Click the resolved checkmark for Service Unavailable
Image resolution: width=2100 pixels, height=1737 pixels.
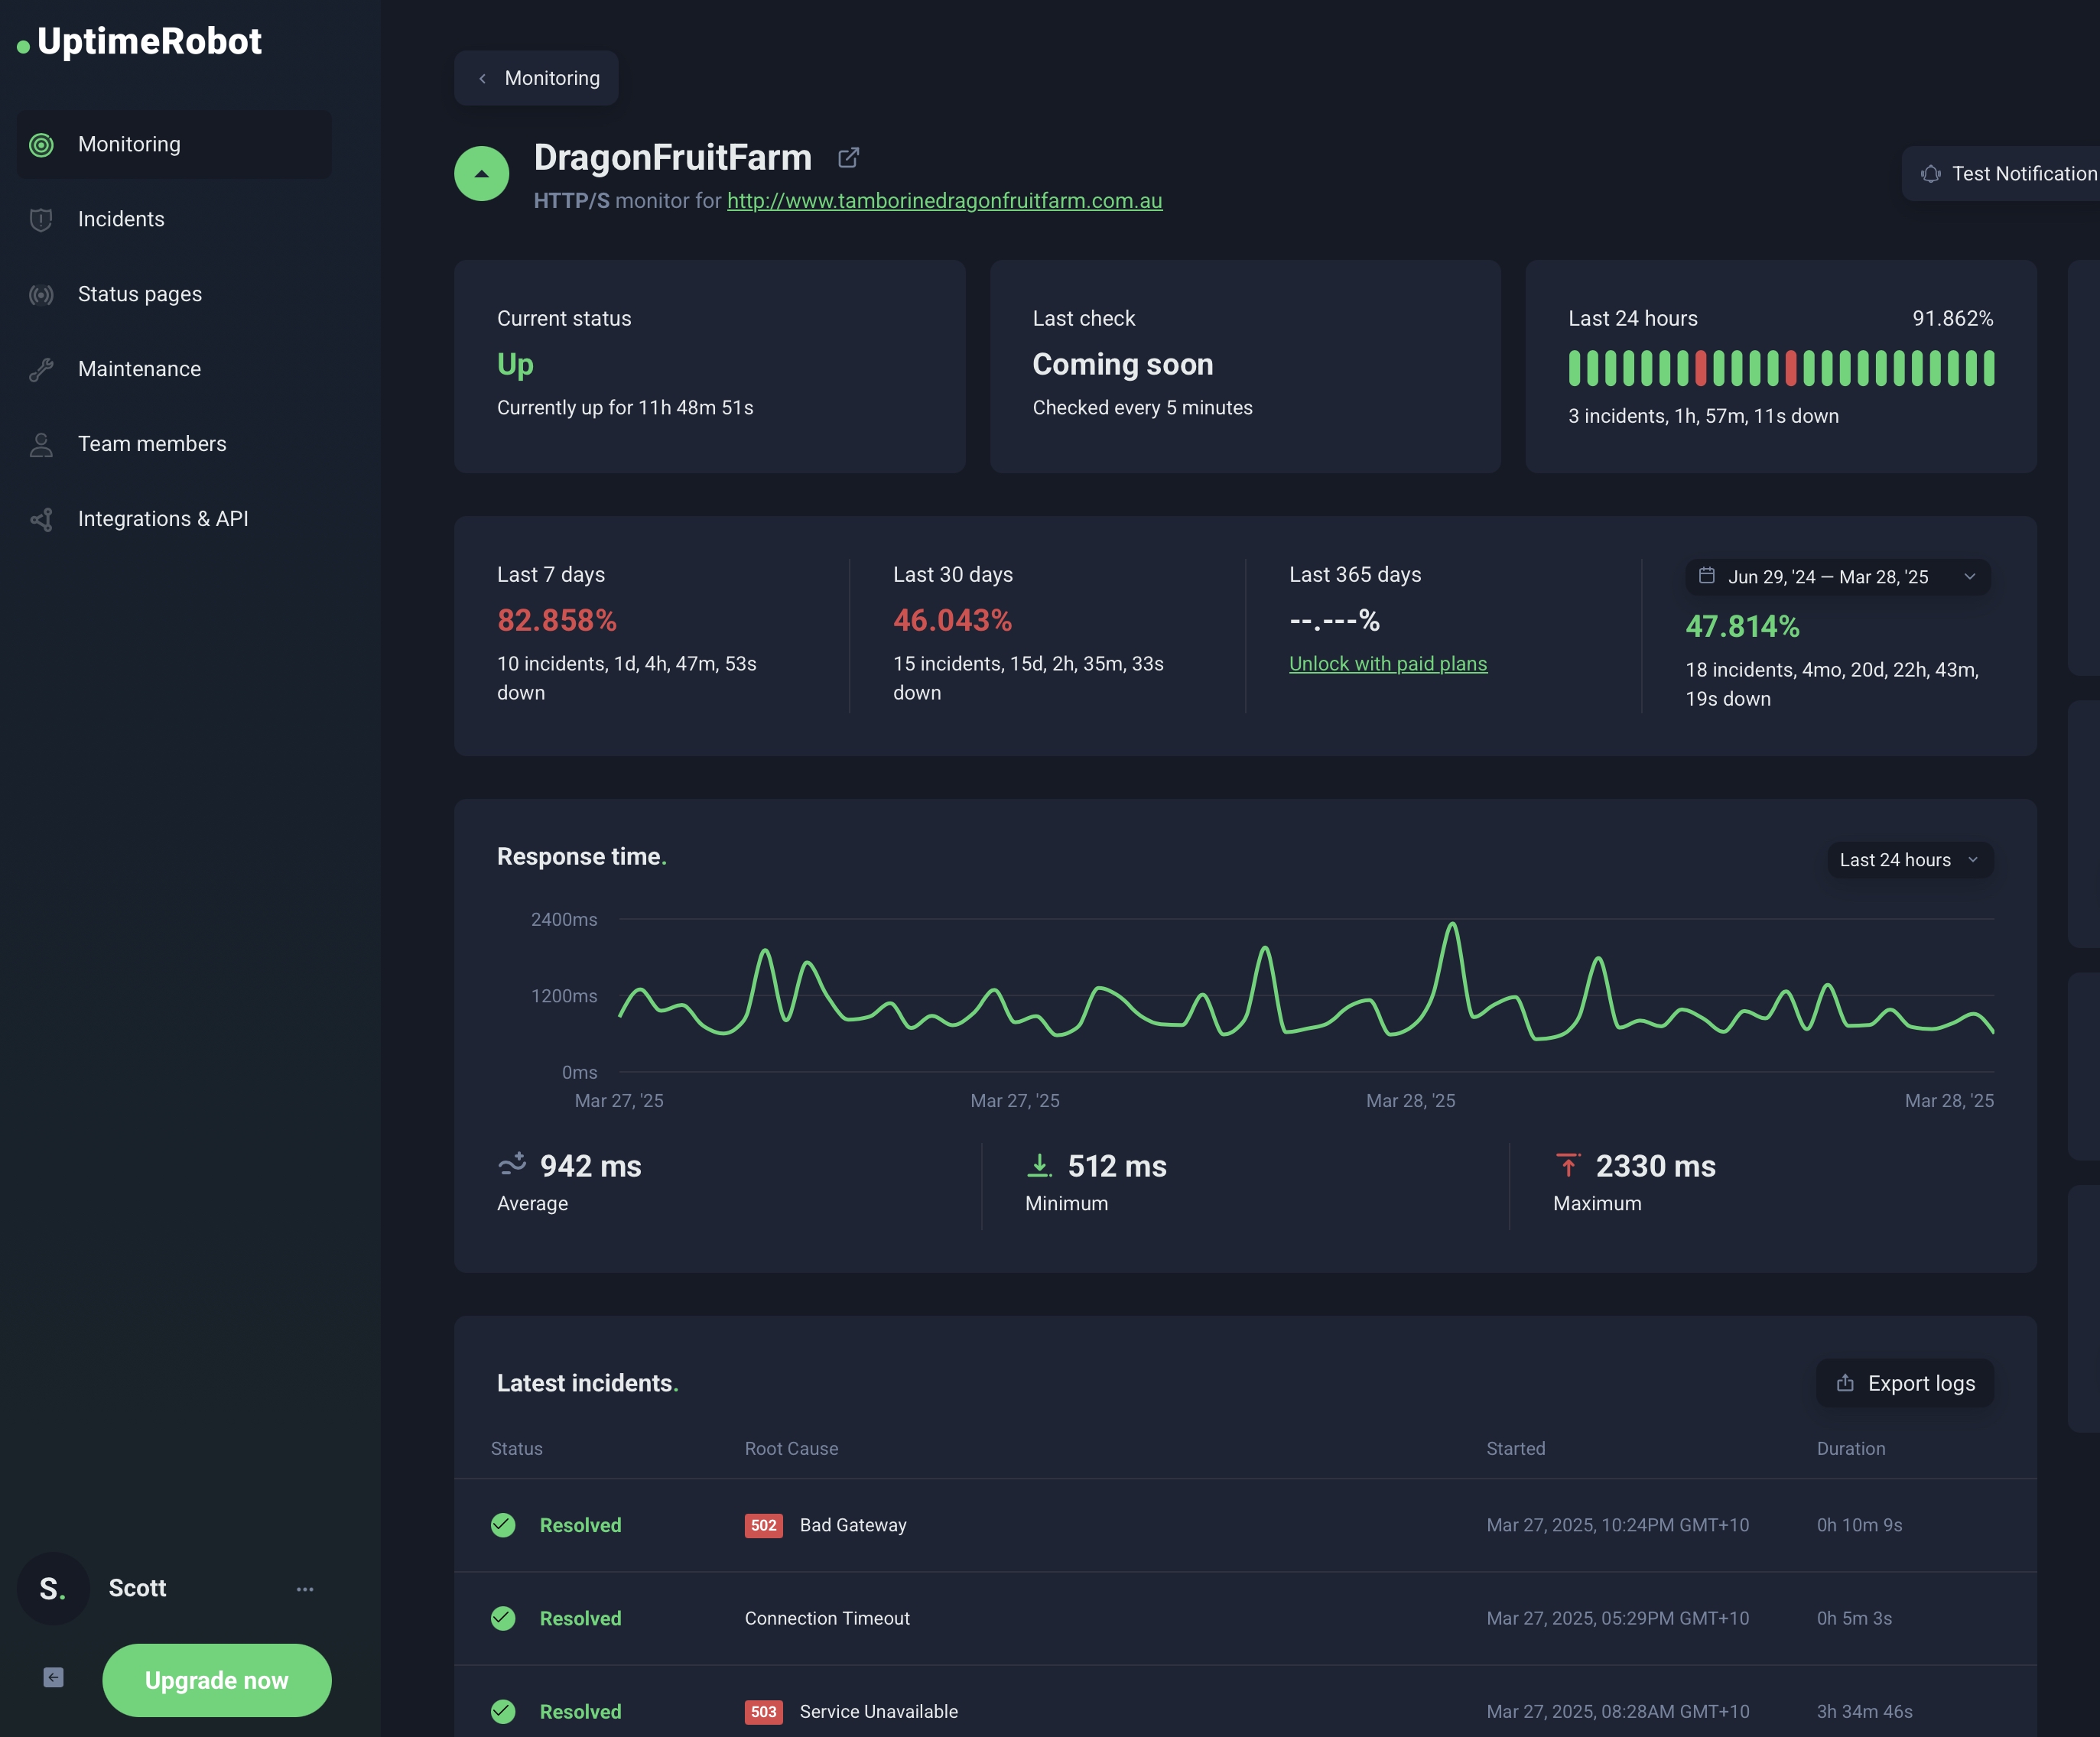click(503, 1711)
